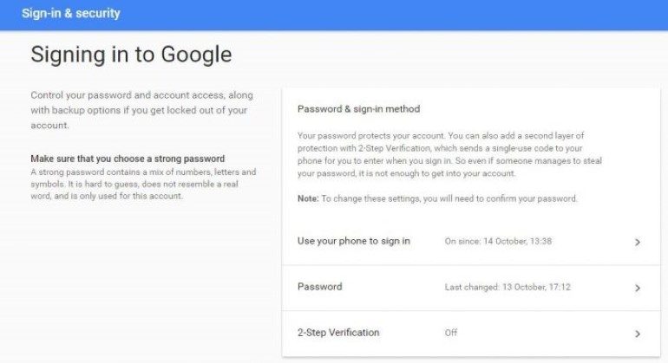Image resolution: width=668 pixels, height=363 pixels.
Task: Click the chevron arrow in the Password row
Action: pos(638,288)
